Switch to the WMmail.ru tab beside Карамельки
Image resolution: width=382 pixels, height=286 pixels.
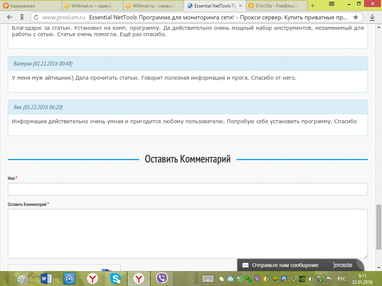pyautogui.click(x=93, y=6)
